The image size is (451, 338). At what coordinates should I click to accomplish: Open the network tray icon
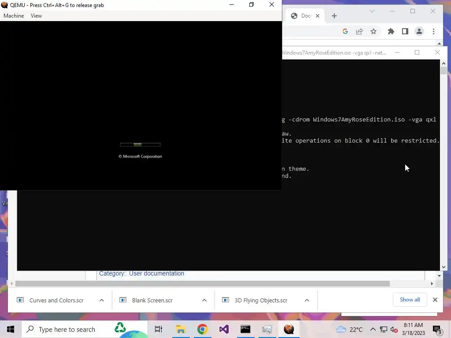click(x=384, y=329)
